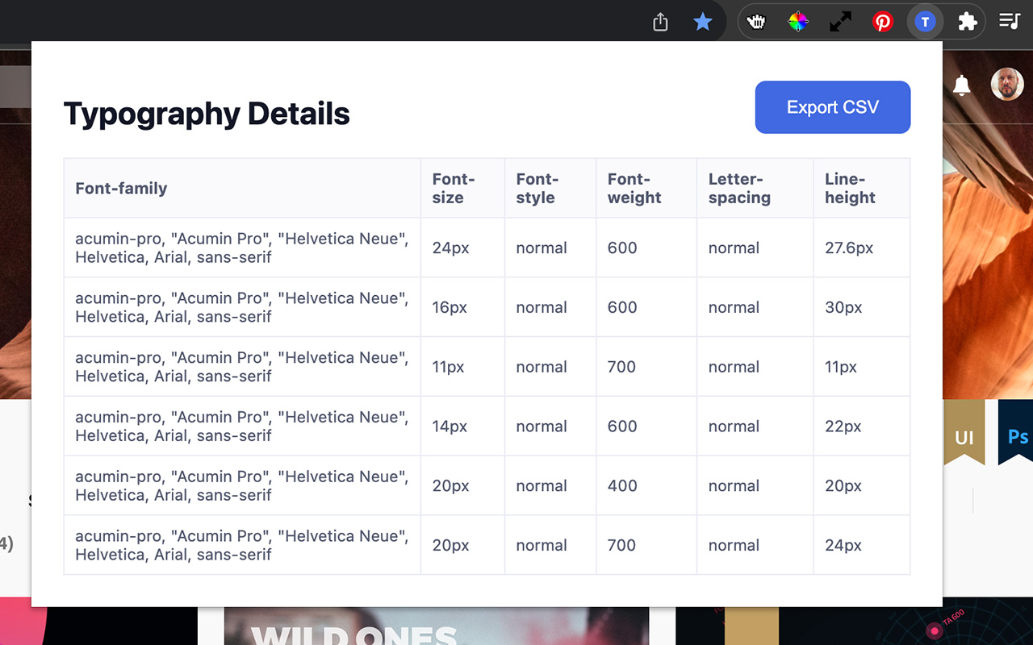Image resolution: width=1033 pixels, height=645 pixels.
Task: Click the gold UI ribbon badge
Action: (964, 433)
